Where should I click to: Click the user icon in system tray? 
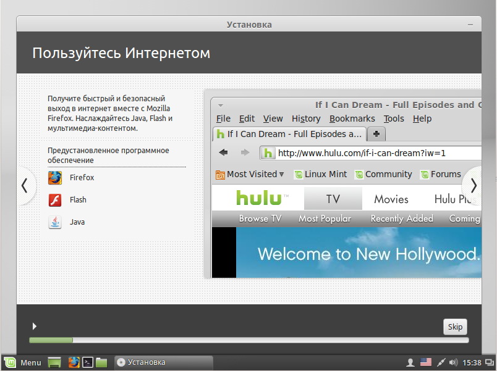(410, 362)
